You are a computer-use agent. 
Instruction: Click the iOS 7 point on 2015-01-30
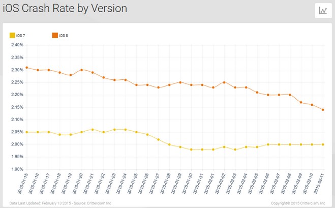coord(191,150)
